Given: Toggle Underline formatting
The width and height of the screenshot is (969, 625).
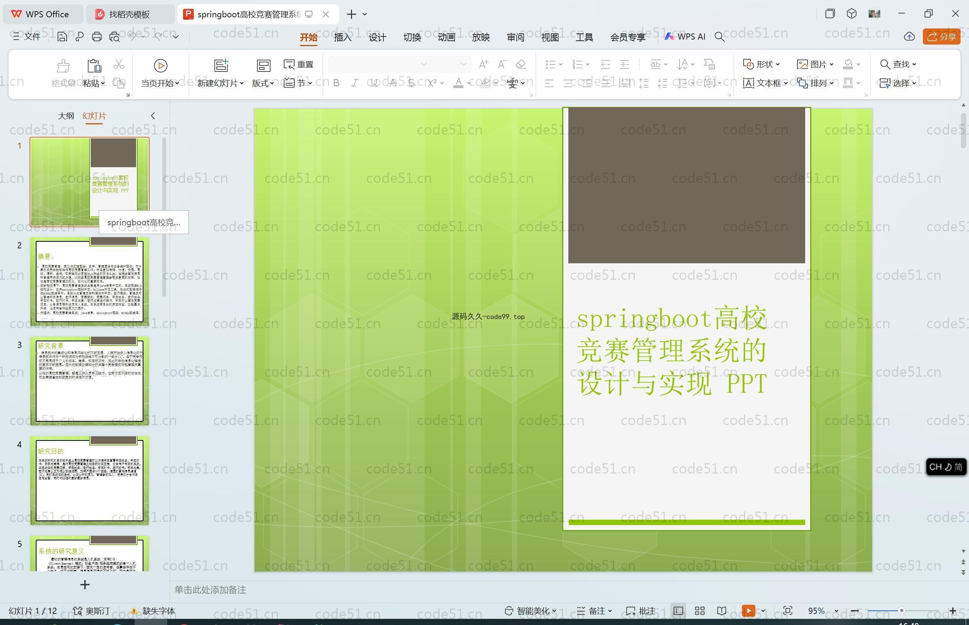Looking at the screenshot, I should coord(374,83).
